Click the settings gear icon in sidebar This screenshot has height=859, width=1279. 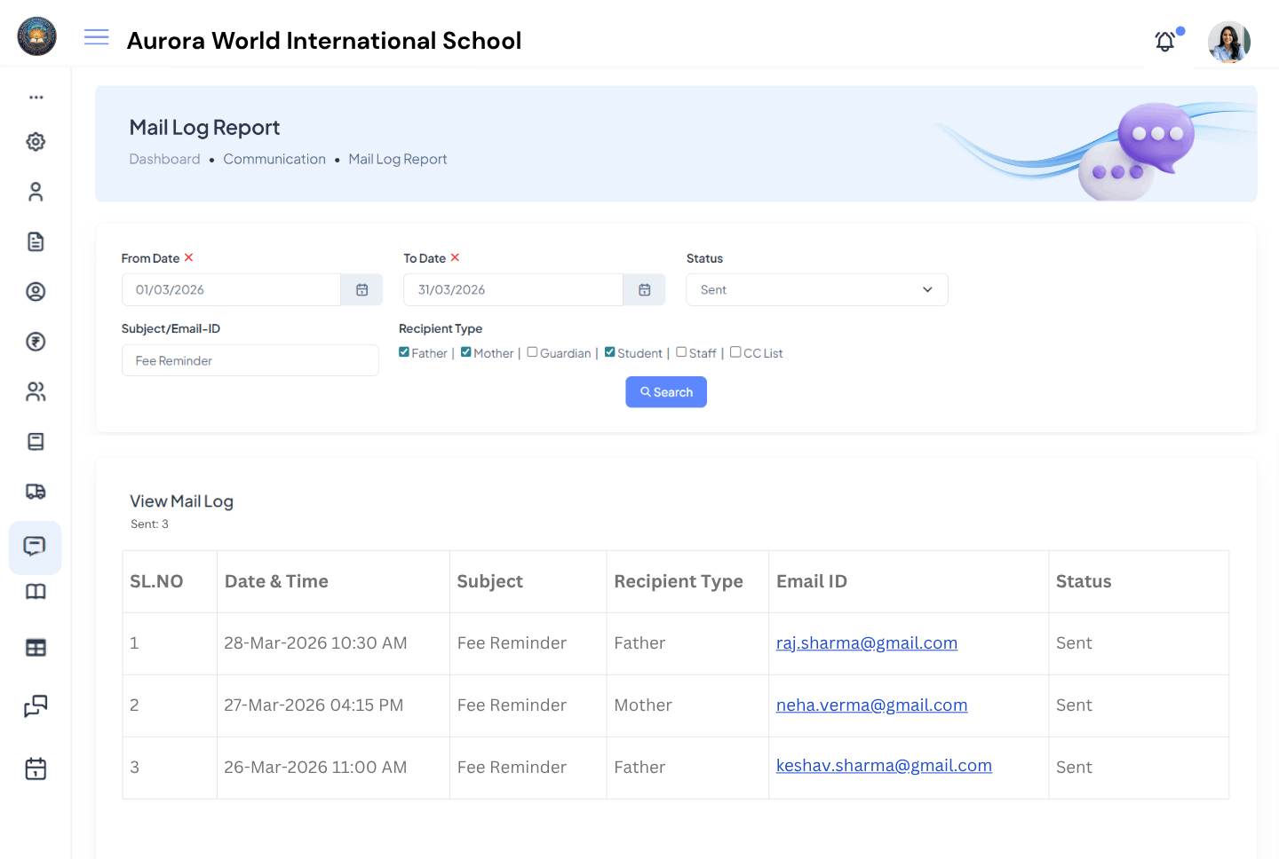pos(36,141)
